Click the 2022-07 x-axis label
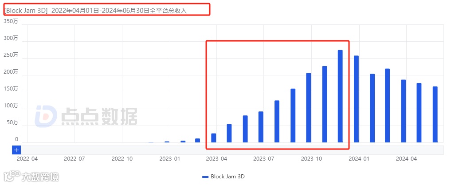Screen dimensions: 451x185 pyautogui.click(x=74, y=158)
